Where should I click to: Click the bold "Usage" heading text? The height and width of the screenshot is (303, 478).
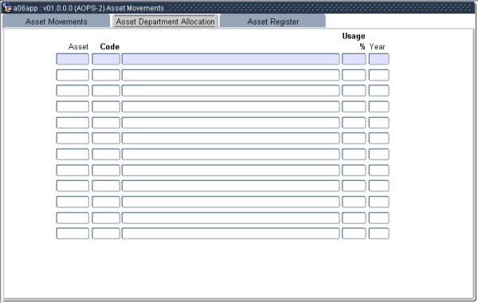[x=354, y=36]
